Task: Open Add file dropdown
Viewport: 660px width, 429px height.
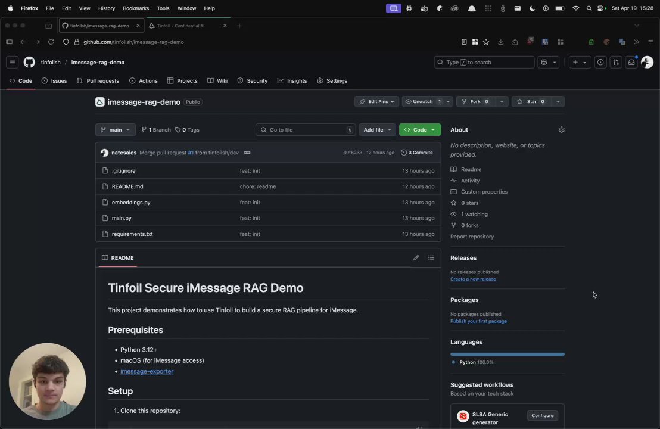Action: (377, 130)
